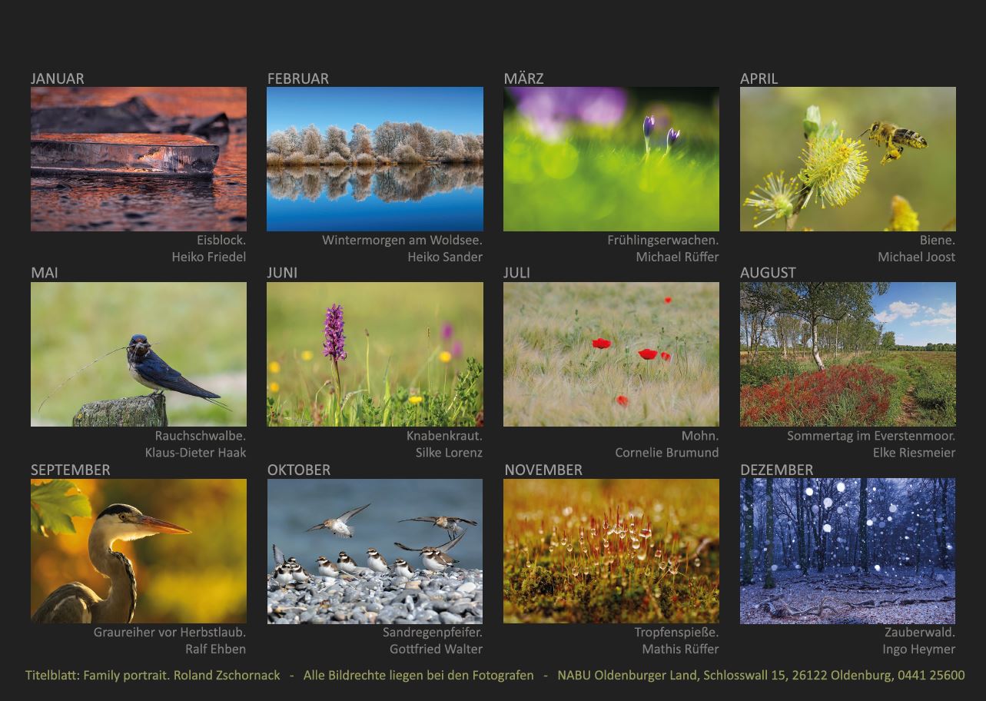
Task: Click the caption 'Zauberwald.'
Action: point(920,633)
